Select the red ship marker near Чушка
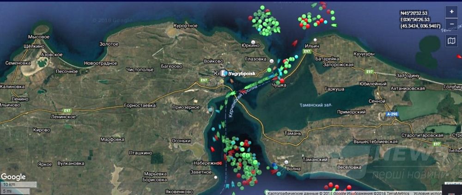462x195 pixels. point(282,80)
